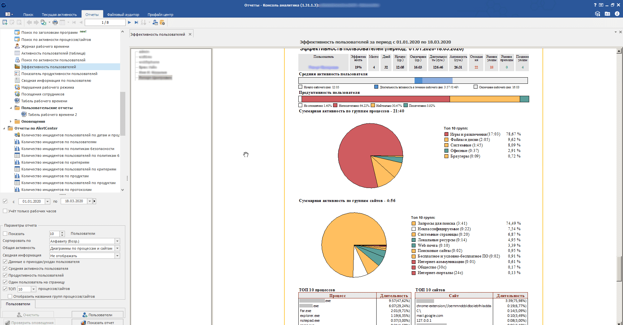Open the database settings toolbar icon
Viewport: 623px width, 325px height.
coord(162,22)
